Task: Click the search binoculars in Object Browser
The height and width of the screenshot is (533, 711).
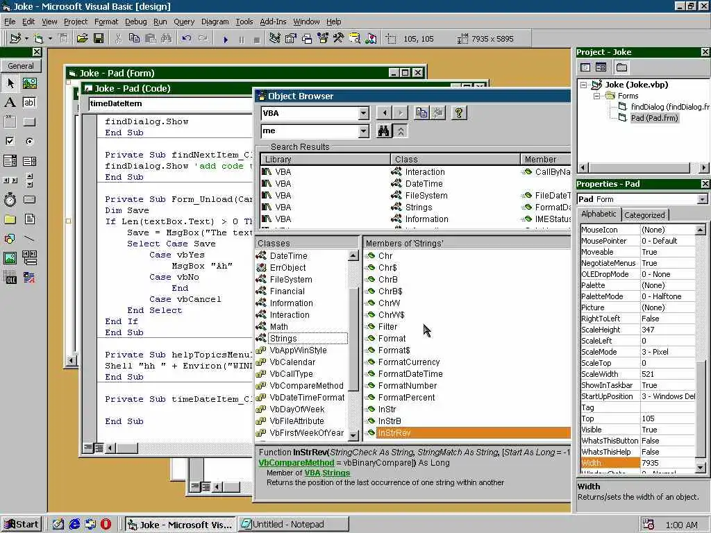Action: tap(383, 131)
